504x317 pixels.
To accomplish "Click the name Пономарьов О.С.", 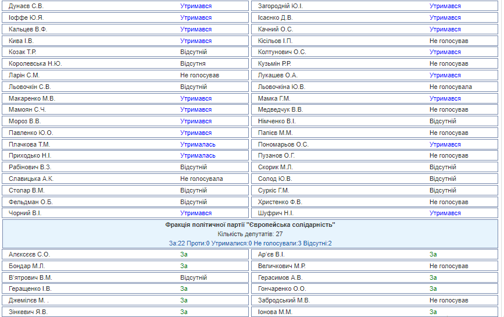I will pos(283,144).
